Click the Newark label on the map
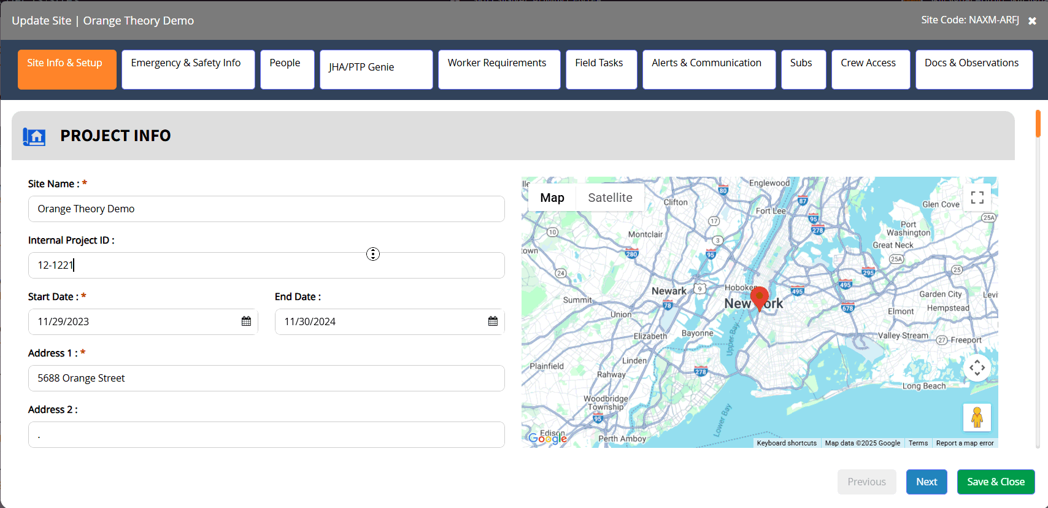The width and height of the screenshot is (1048, 508). [669, 291]
